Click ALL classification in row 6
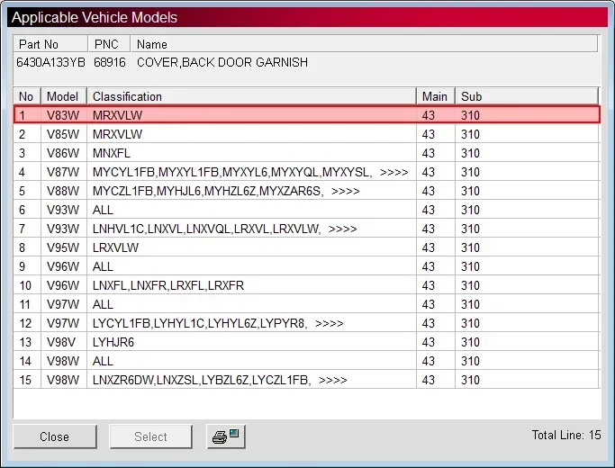Screen dimensions: 615x468 click(x=103, y=210)
